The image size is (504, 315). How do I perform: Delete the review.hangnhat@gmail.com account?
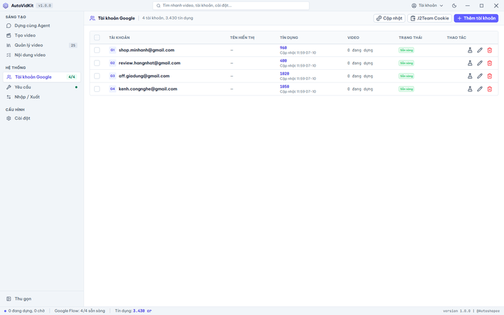tap(489, 63)
